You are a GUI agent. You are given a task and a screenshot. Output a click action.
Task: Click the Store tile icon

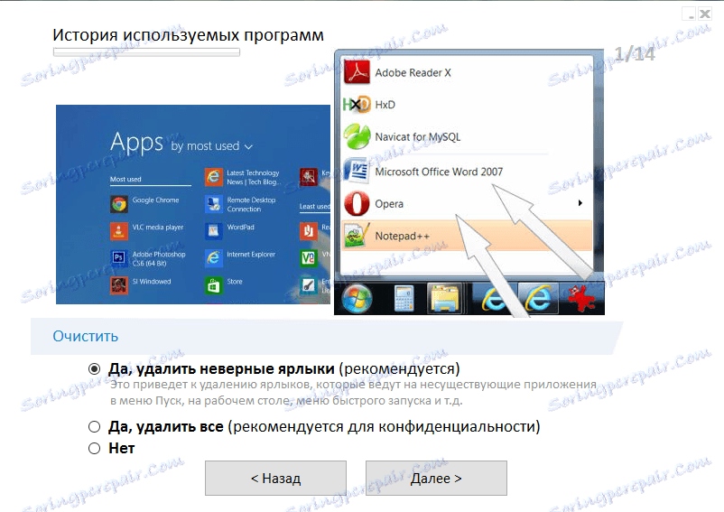pos(213,285)
